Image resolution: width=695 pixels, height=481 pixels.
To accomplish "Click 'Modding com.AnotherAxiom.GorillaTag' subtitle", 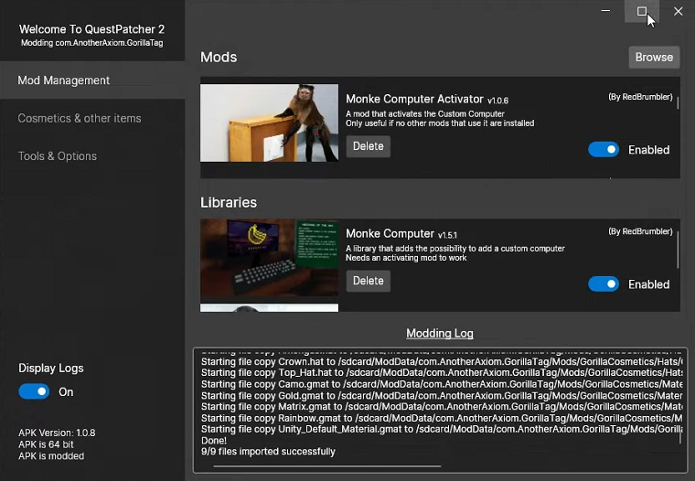I will pyautogui.click(x=91, y=43).
